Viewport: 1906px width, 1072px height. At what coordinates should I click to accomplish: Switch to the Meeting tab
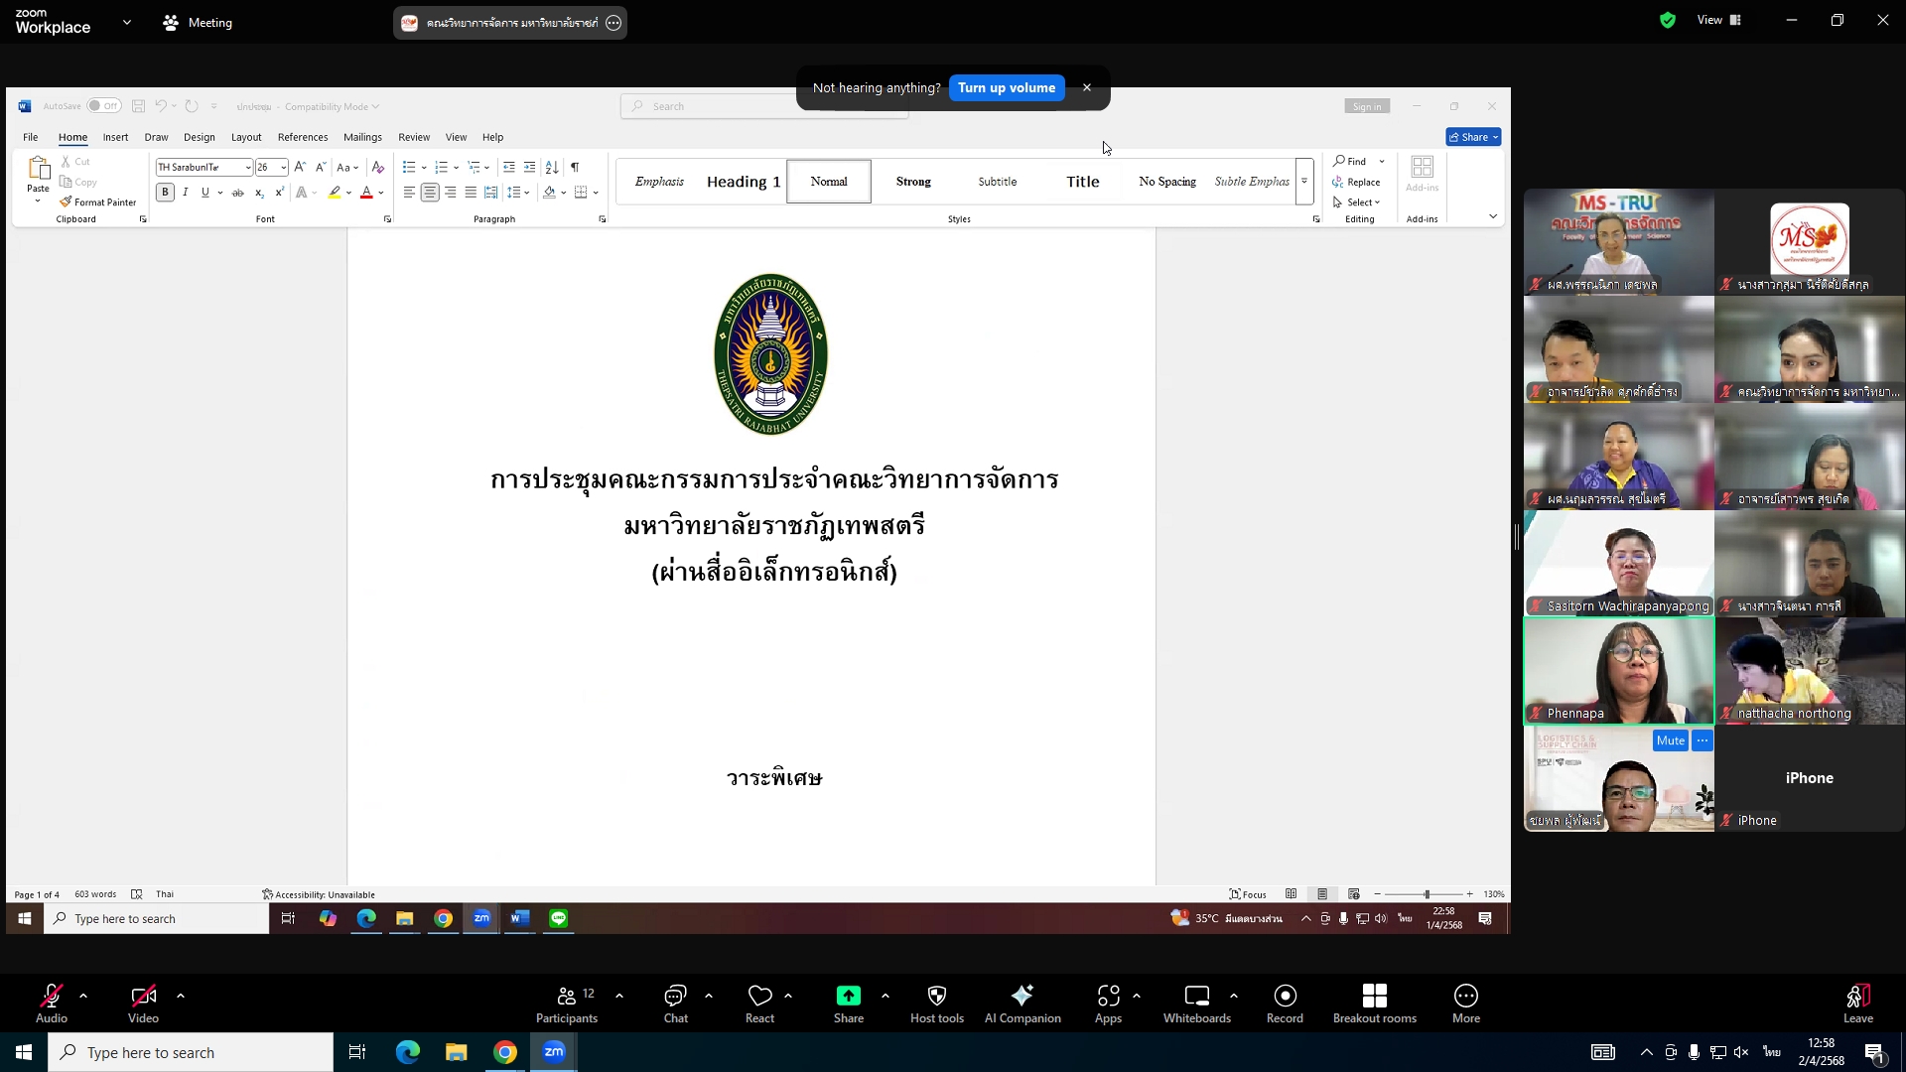pos(198,22)
